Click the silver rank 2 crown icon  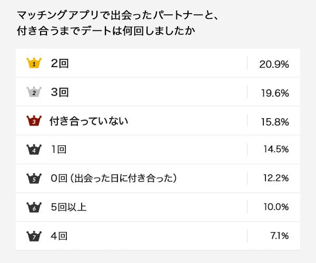coord(34,92)
